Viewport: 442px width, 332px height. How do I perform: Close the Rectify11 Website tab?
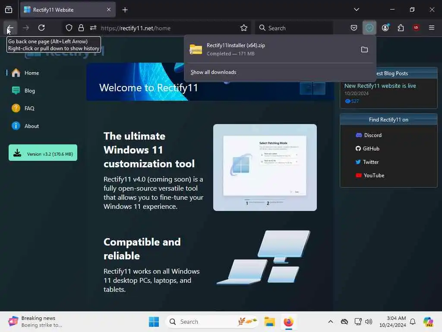pyautogui.click(x=109, y=10)
